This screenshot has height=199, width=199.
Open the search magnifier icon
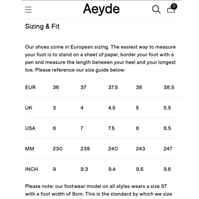tap(156, 9)
